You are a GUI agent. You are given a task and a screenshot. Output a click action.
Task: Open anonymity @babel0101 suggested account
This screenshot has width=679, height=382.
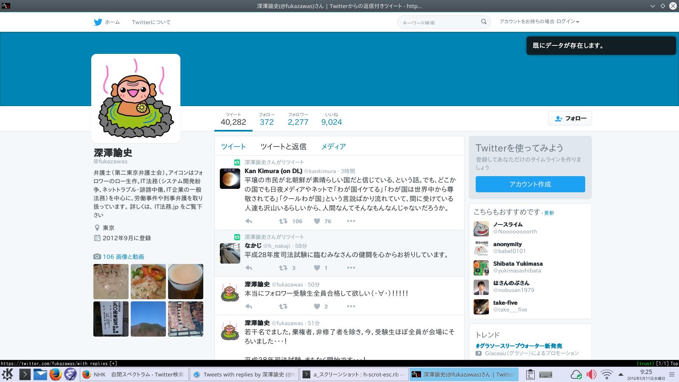pyautogui.click(x=508, y=244)
